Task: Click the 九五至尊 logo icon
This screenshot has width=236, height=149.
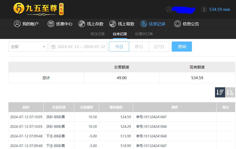Action: pyautogui.click(x=18, y=9)
